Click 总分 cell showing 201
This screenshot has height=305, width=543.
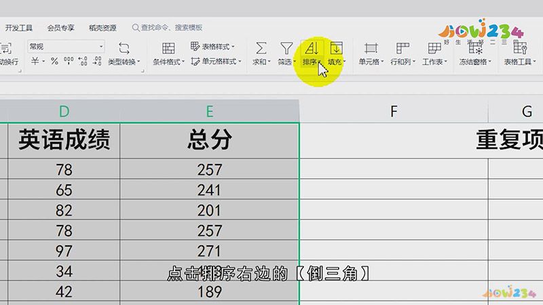[x=210, y=210]
